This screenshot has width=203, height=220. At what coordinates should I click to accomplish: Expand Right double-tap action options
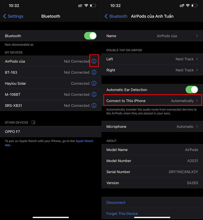pos(152,70)
